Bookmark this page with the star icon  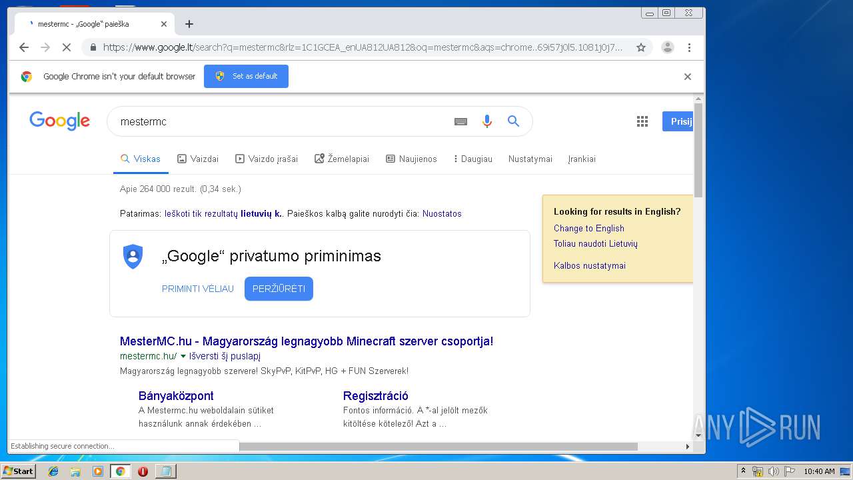pos(641,47)
